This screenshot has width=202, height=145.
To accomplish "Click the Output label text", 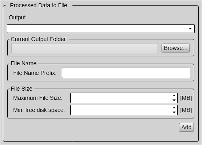I will tap(17, 17).
